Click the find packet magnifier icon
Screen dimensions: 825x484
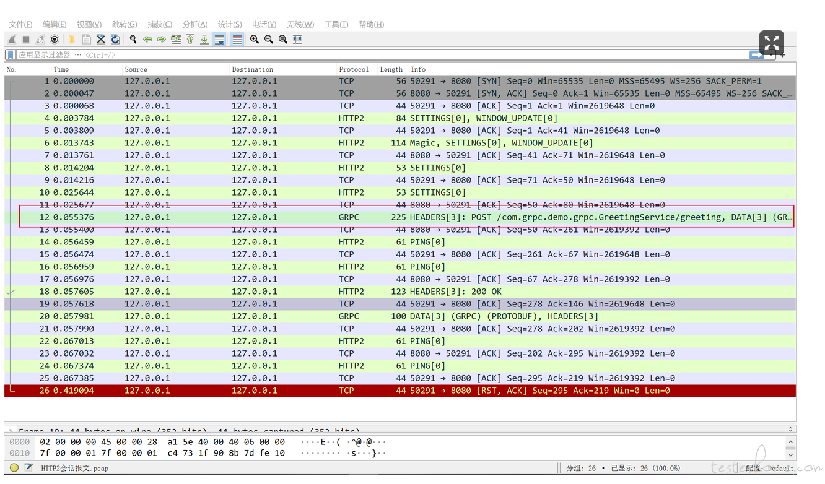133,40
